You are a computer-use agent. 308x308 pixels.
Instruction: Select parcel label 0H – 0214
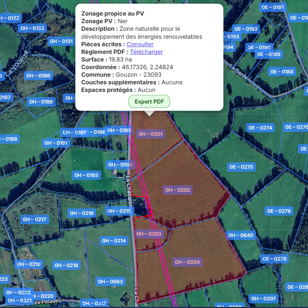point(114,241)
